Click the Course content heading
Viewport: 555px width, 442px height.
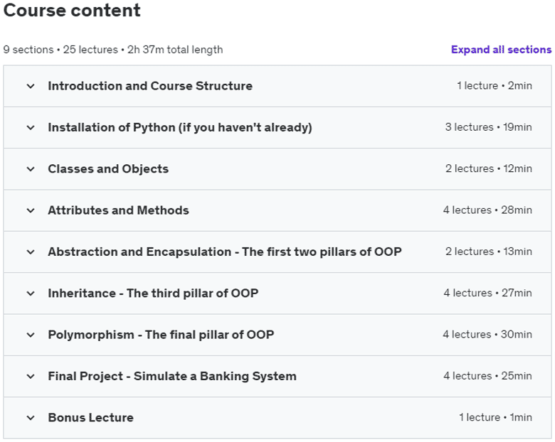click(72, 10)
